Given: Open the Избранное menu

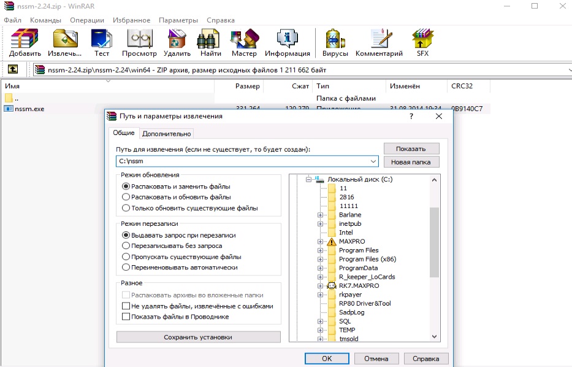Looking at the screenshot, I should coord(131,20).
